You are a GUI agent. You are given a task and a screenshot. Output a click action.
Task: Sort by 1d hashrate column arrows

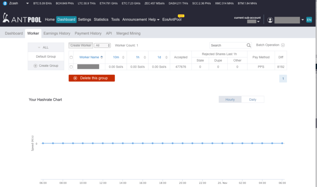(166, 57)
